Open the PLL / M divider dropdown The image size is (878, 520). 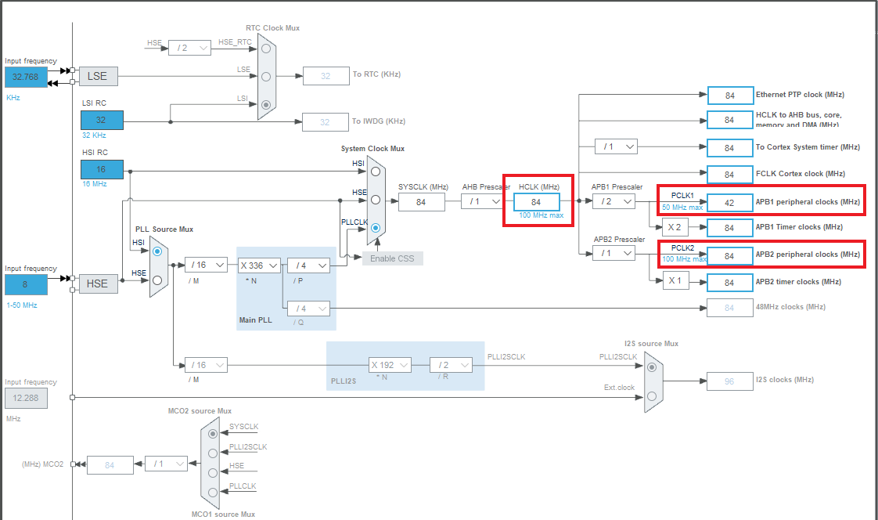point(205,265)
